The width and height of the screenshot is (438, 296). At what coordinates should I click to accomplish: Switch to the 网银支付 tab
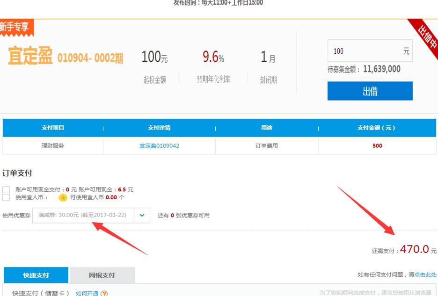pyautogui.click(x=102, y=275)
